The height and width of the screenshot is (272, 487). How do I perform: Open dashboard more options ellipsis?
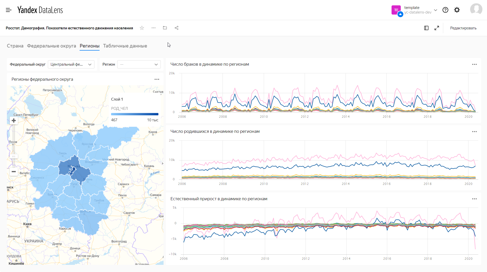pos(154,28)
